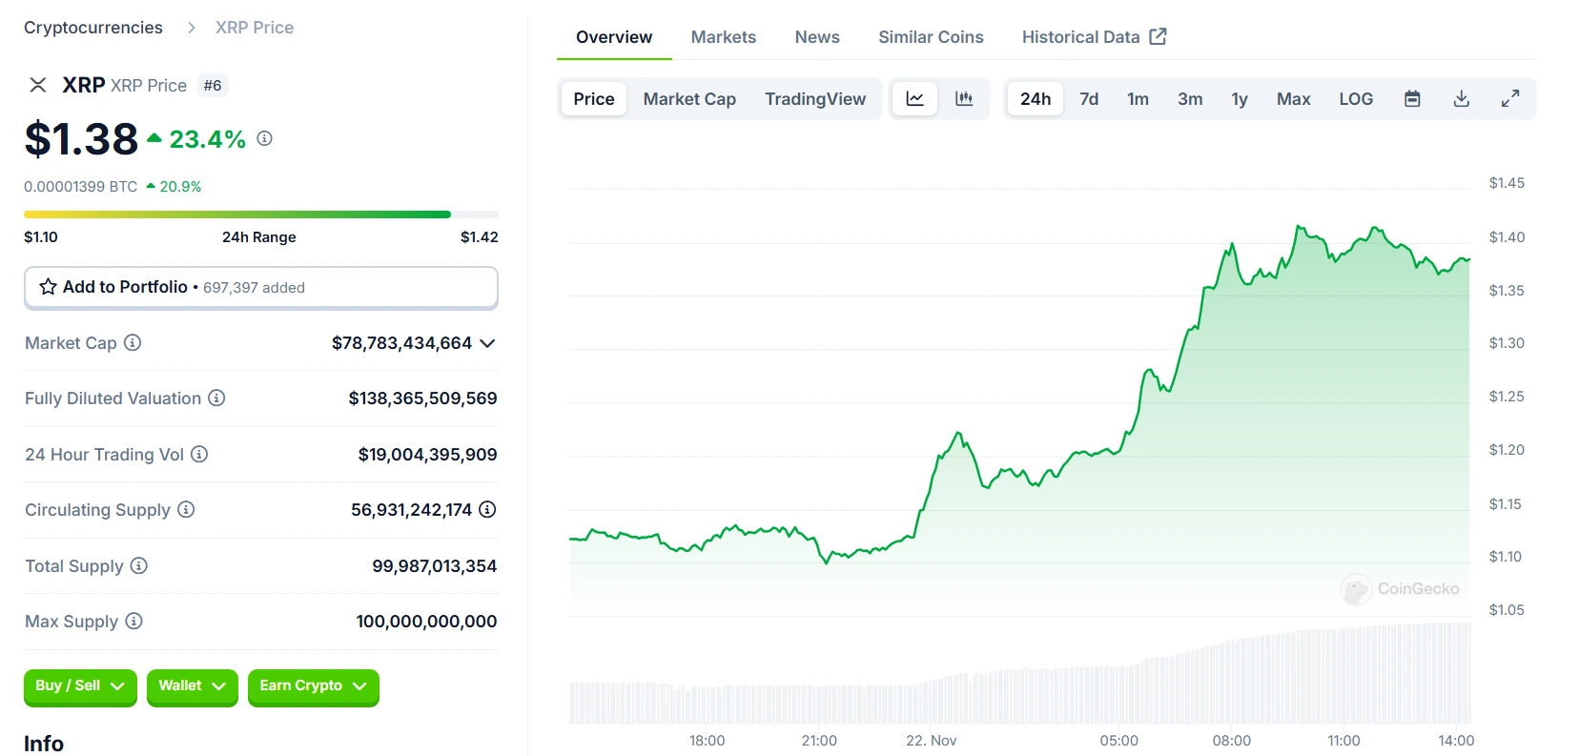
Task: Expand the Market Cap value chevron
Action: pos(487,343)
